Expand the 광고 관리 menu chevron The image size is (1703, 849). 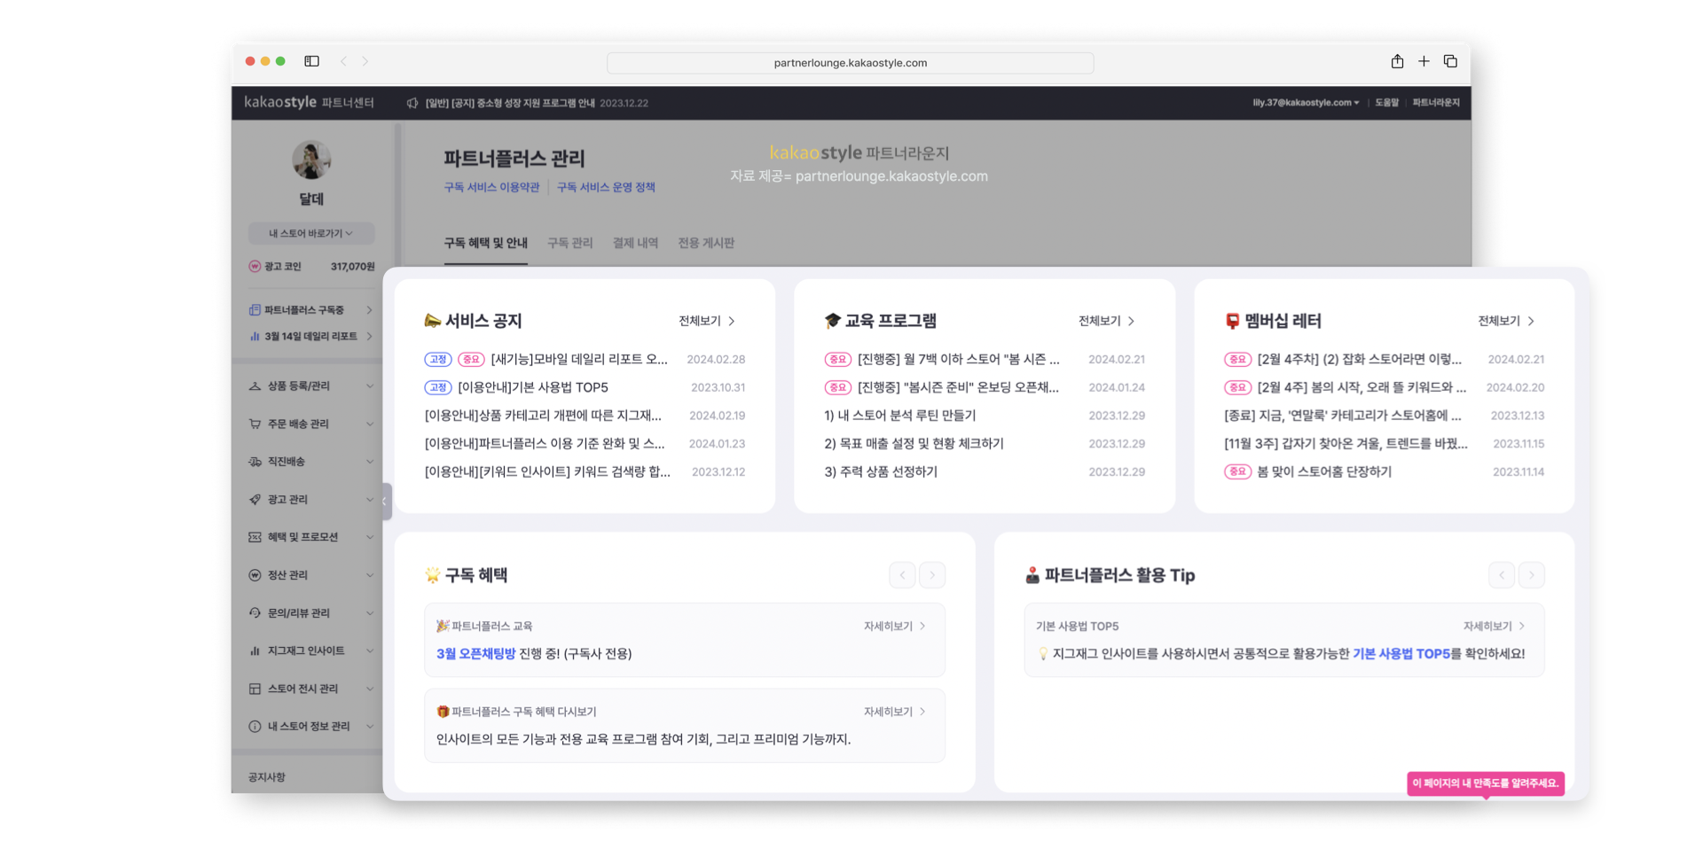(370, 500)
